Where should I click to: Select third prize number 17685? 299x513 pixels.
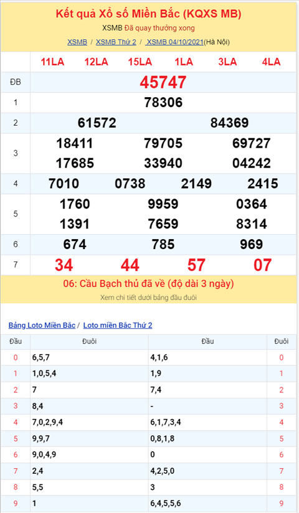coord(75,163)
